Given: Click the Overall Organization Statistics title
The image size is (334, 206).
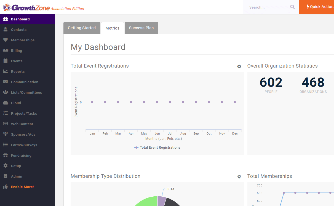Looking at the screenshot, I should click(282, 66).
